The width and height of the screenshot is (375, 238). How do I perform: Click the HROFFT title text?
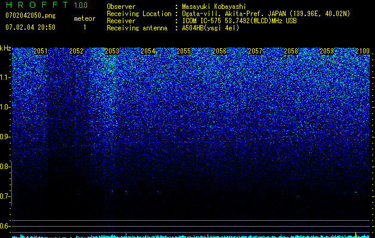click(x=37, y=5)
